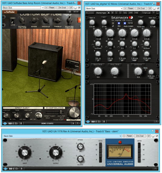Toggle the Auto-Listen switch
Viewport: 162px width, 173px height.
click(125, 23)
